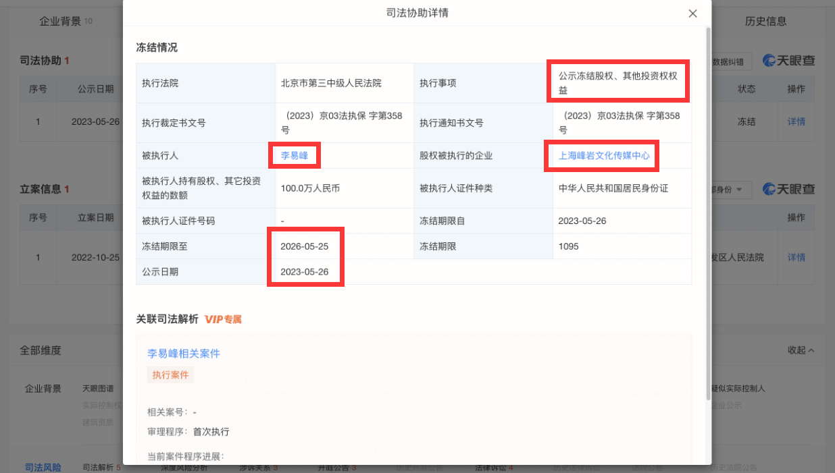835x473 pixels.
Task: Open 天眼图谱 under 企业背景
Action: tap(99, 389)
